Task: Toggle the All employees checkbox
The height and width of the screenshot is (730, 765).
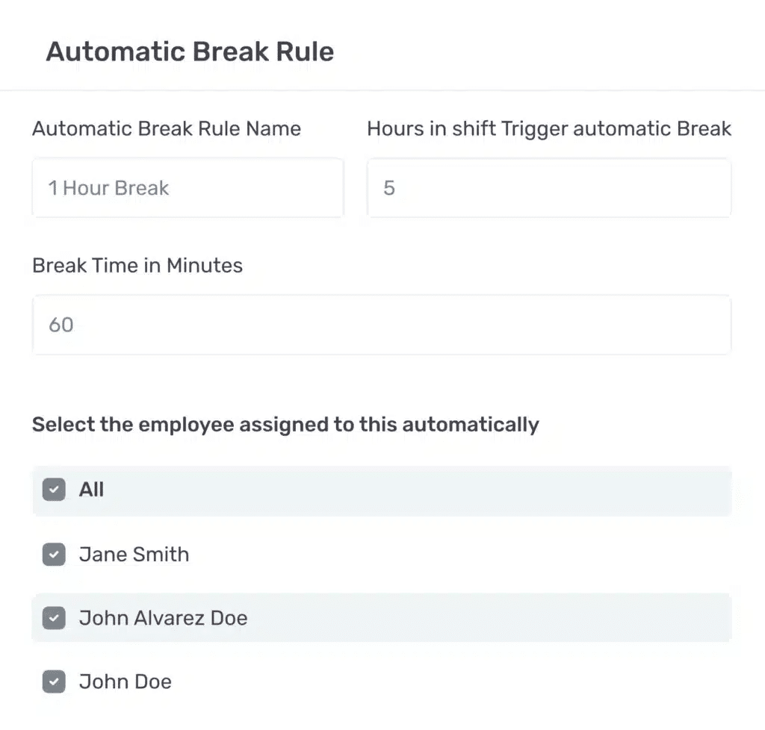Action: click(x=54, y=489)
